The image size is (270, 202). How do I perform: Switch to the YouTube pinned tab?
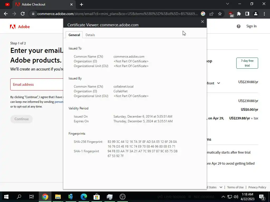7,4
